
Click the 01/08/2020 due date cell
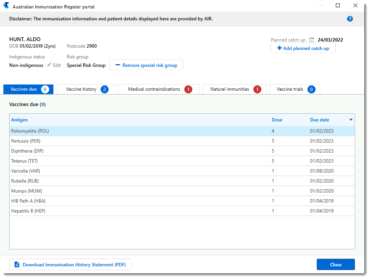click(x=322, y=171)
